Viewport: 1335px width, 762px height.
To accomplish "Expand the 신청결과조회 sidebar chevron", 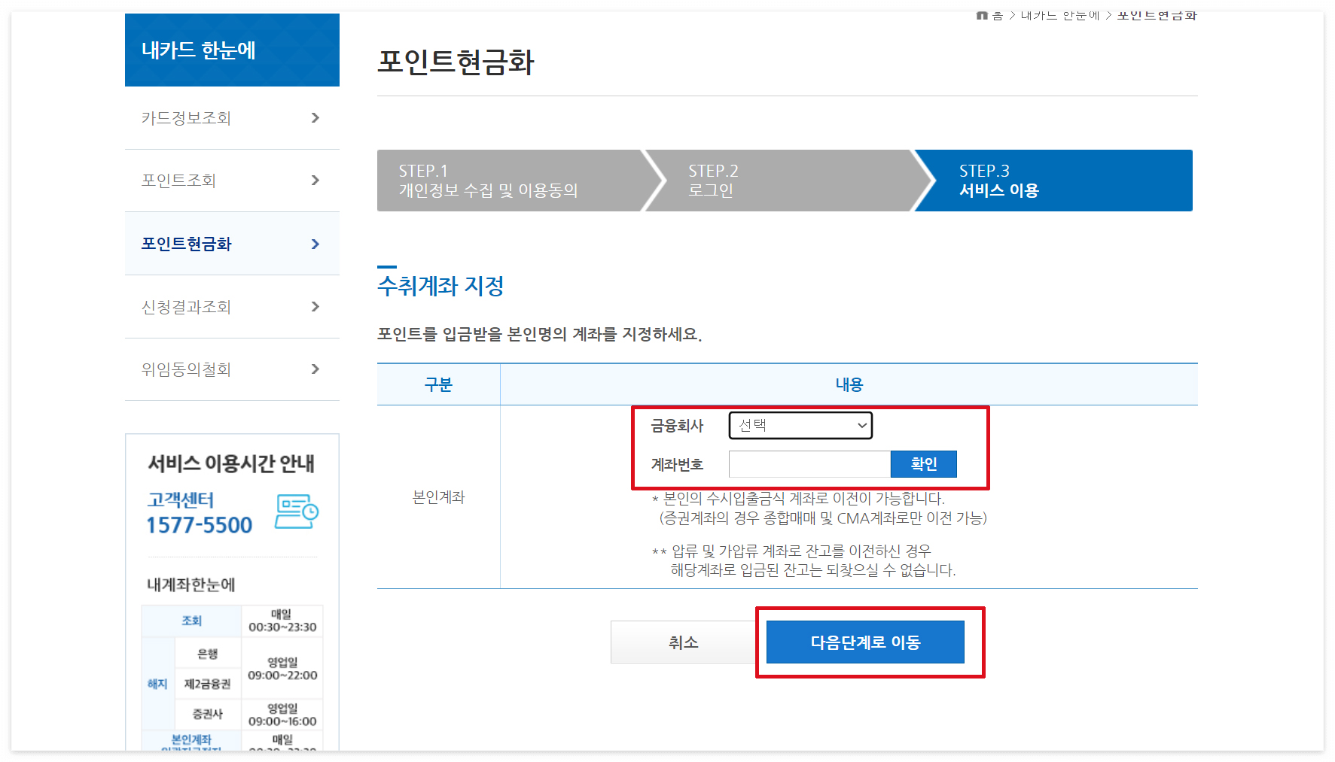I will [x=315, y=307].
